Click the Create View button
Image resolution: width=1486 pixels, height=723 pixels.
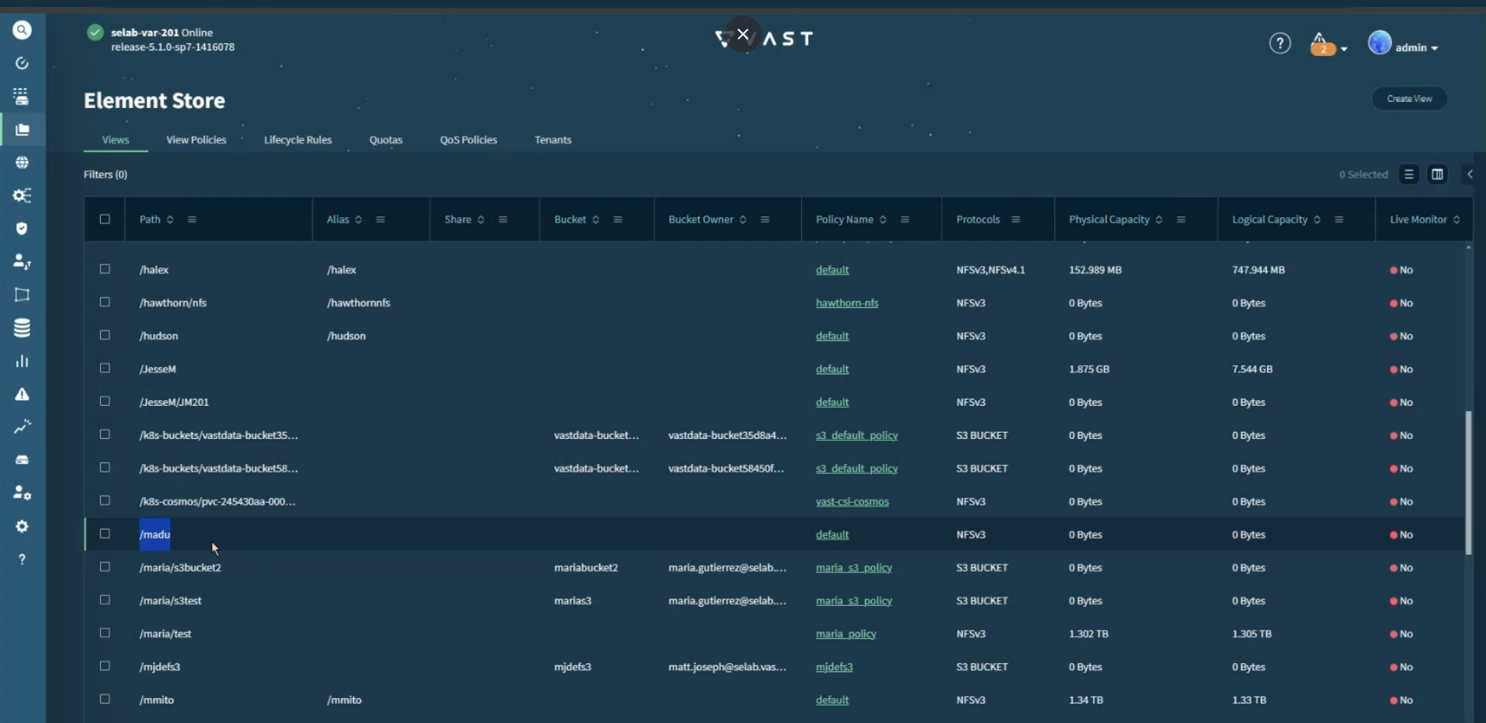pos(1409,99)
